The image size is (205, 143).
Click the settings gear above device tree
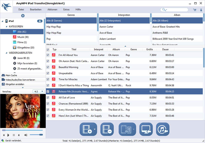(x=23, y=16)
